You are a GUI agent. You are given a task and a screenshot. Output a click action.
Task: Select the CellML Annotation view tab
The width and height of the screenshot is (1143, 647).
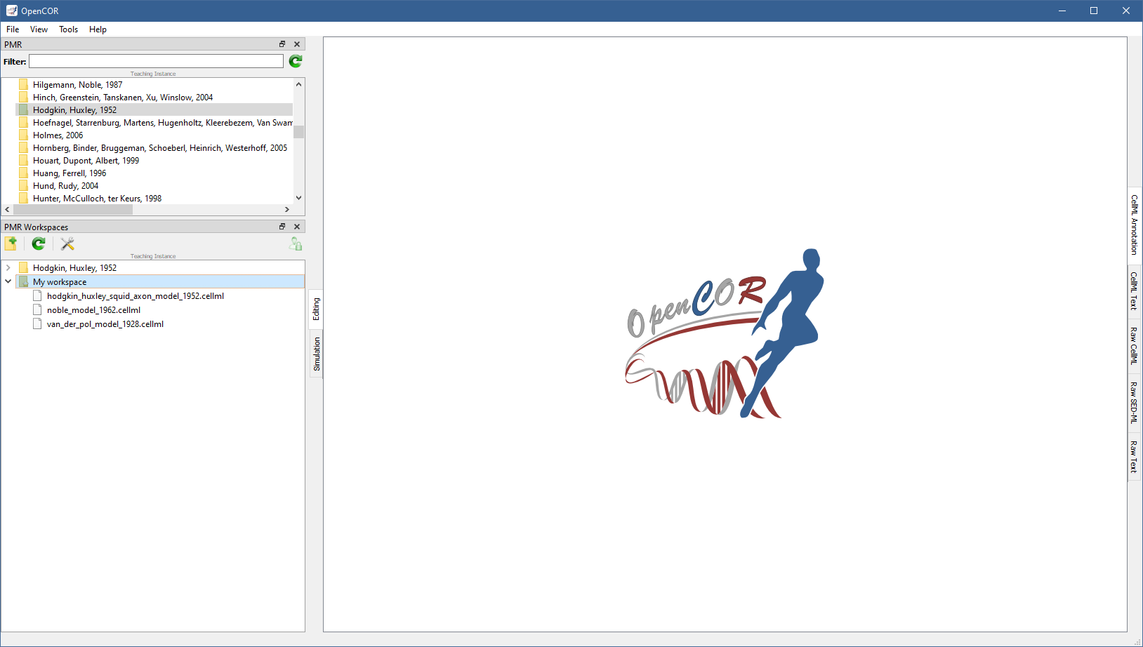tap(1134, 225)
